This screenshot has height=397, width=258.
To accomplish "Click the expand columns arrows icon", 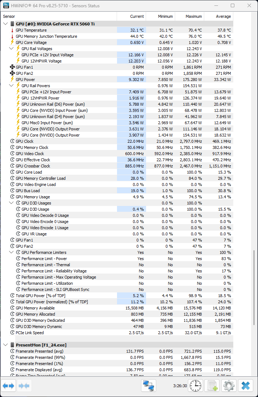I will click(x=8, y=386).
